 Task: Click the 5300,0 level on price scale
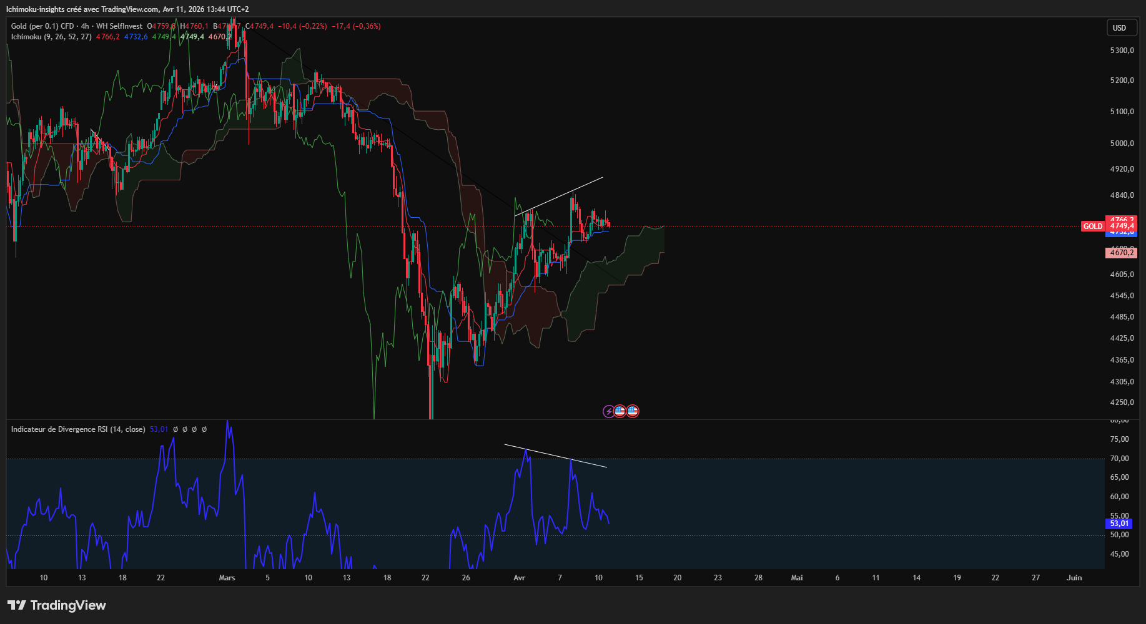(1122, 51)
